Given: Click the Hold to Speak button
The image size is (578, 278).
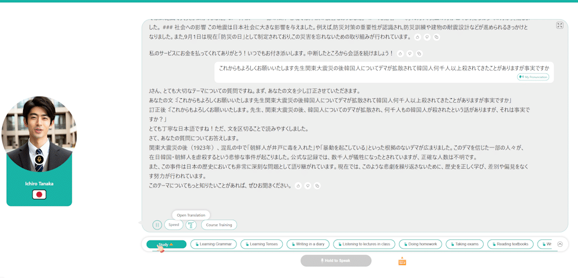Looking at the screenshot, I should point(336,261).
